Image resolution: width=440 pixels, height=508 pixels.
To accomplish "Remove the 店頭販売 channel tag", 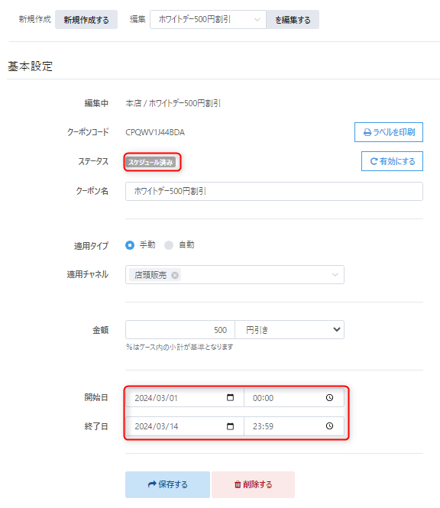I will coord(175,275).
